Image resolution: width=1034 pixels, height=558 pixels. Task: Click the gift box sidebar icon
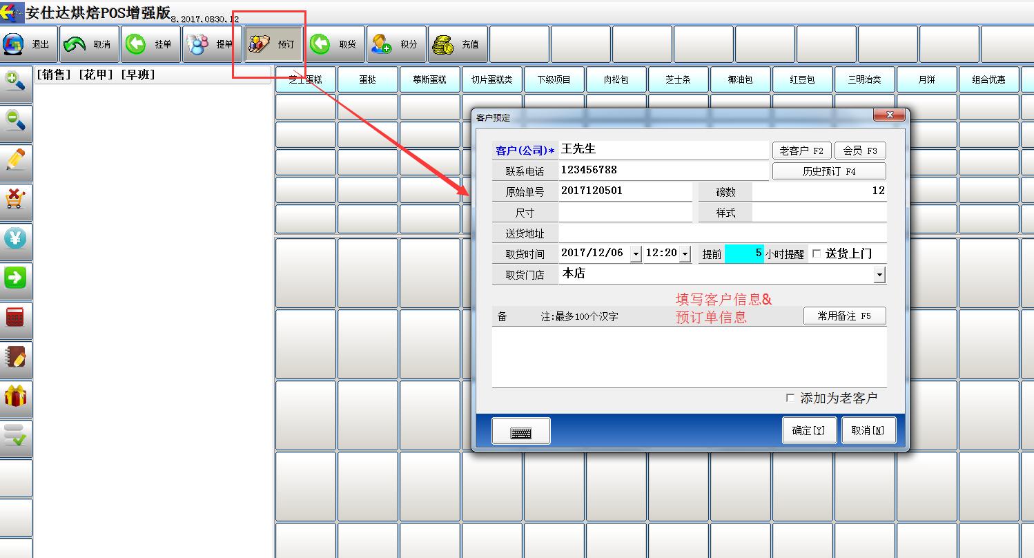[x=16, y=398]
